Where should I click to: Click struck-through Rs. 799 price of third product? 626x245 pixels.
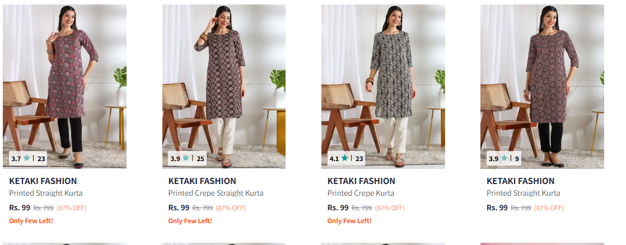(362, 208)
